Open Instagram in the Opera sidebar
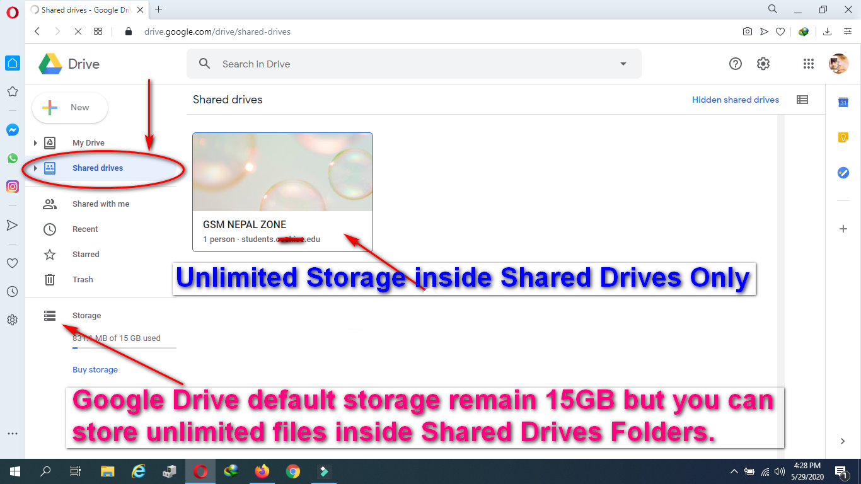The image size is (861, 484). click(x=13, y=187)
